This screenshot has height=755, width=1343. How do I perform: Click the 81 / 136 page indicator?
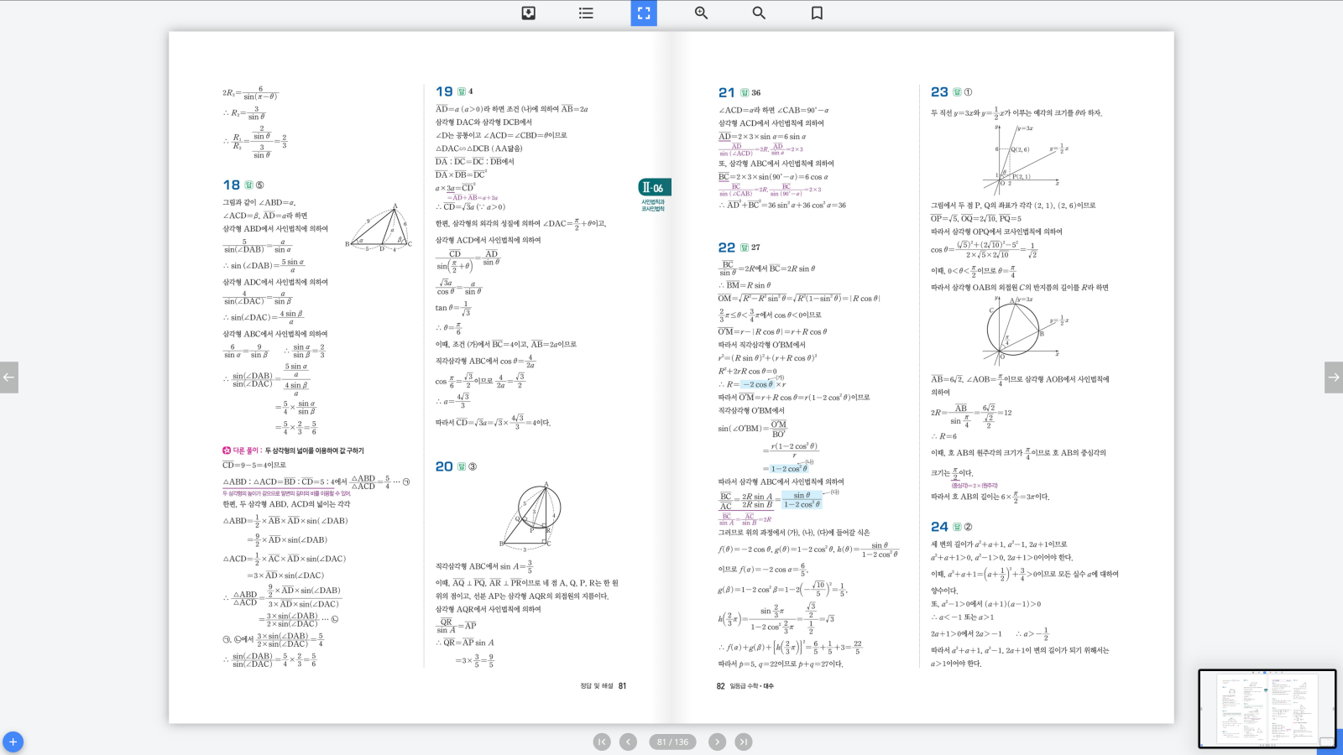[x=672, y=742]
